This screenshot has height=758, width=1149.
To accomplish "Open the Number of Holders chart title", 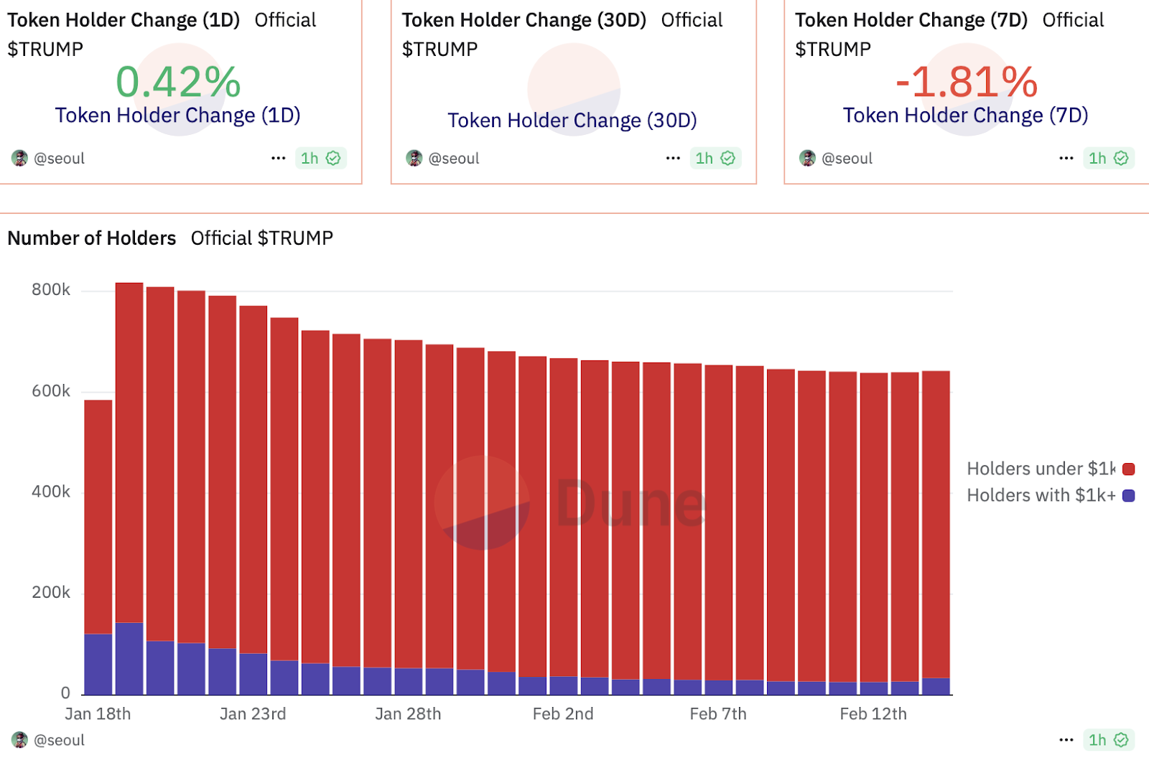I will click(x=92, y=238).
